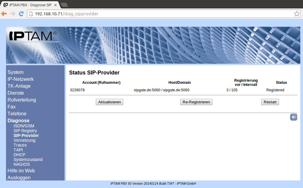Image resolution: width=303 pixels, height=188 pixels.
Task: Expand the Telefone menu section
Action: pos(17,114)
